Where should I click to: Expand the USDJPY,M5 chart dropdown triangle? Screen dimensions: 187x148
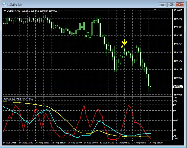5,11
